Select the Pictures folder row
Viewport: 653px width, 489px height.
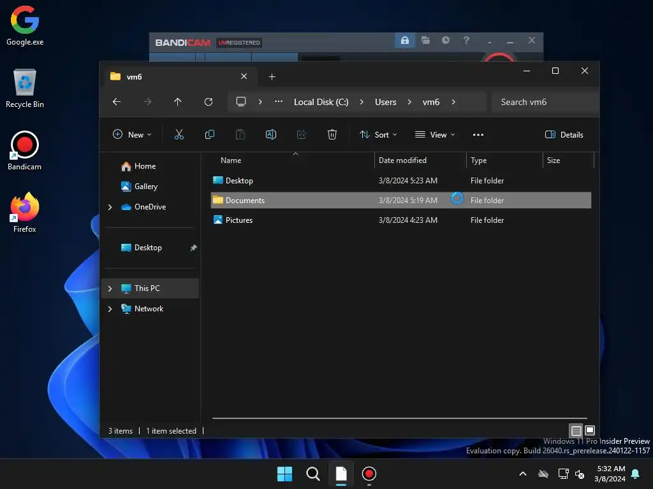coord(400,220)
